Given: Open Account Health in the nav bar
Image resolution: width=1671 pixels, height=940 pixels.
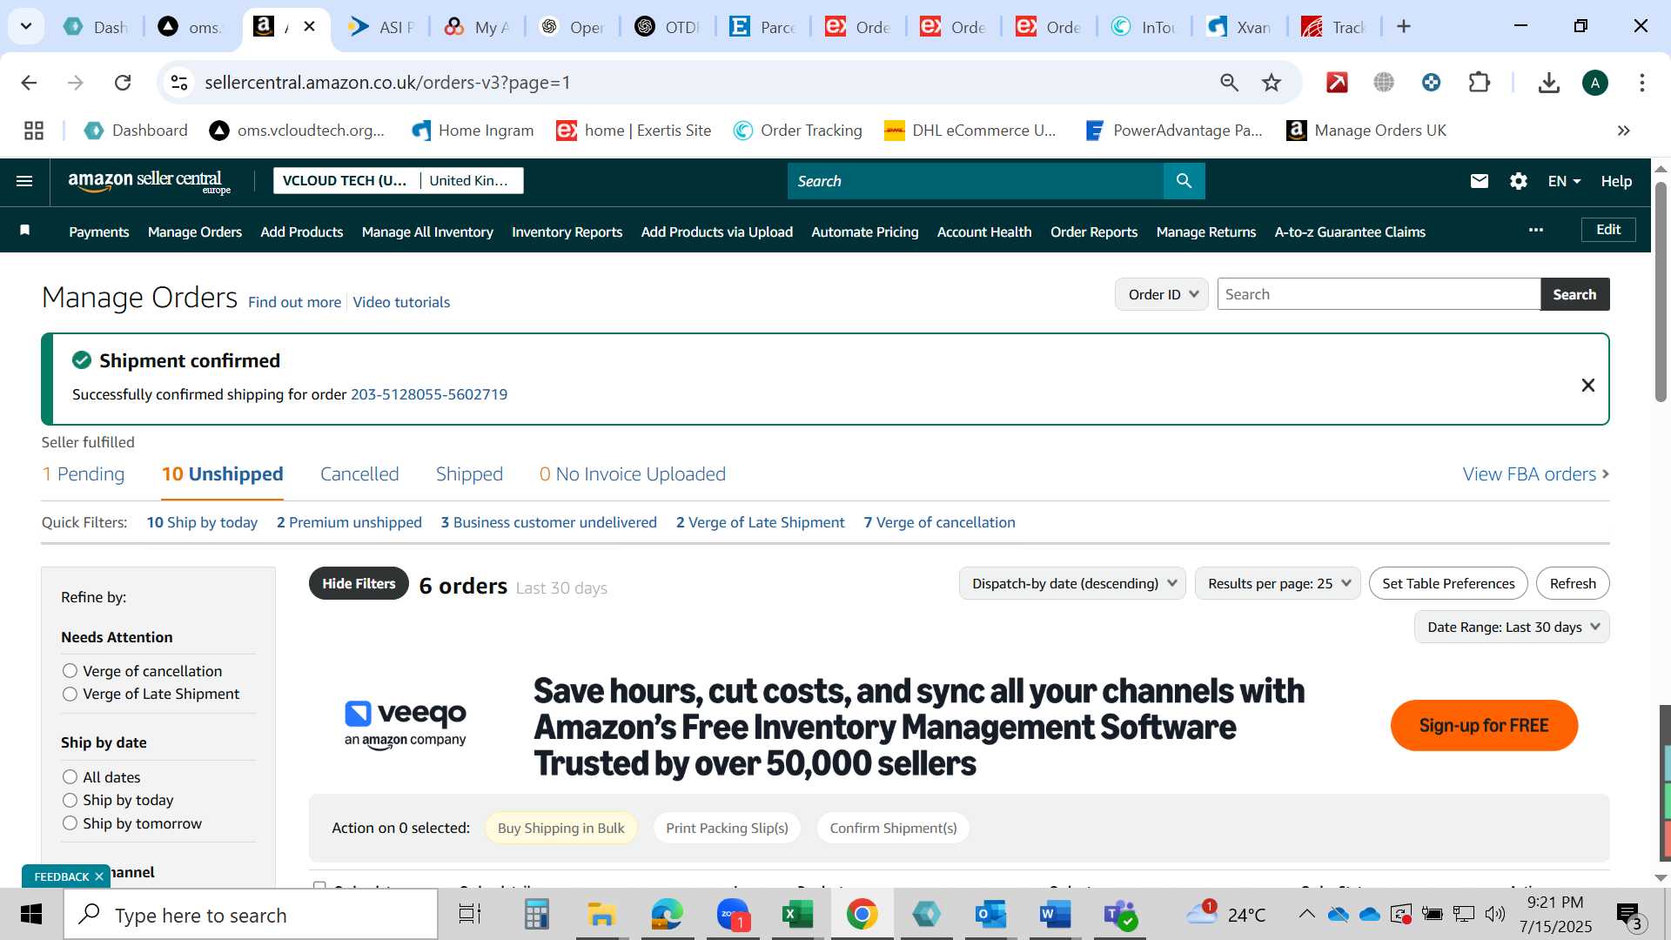Looking at the screenshot, I should click(984, 232).
